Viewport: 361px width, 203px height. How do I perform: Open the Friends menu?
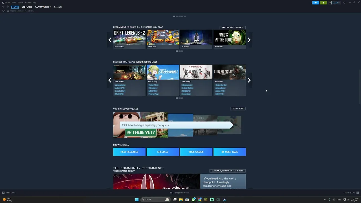[21, 3]
